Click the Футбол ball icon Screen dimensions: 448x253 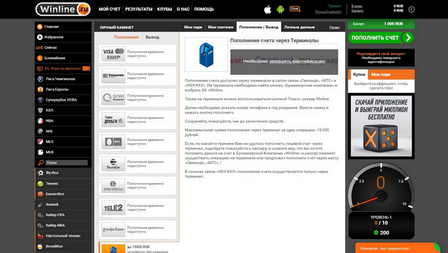[41, 173]
